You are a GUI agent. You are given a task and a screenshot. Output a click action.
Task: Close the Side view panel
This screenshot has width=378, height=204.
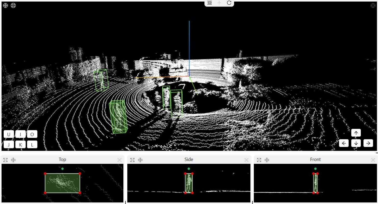click(x=247, y=160)
